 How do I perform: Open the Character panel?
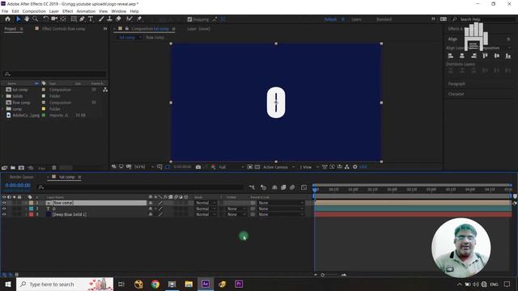456,94
